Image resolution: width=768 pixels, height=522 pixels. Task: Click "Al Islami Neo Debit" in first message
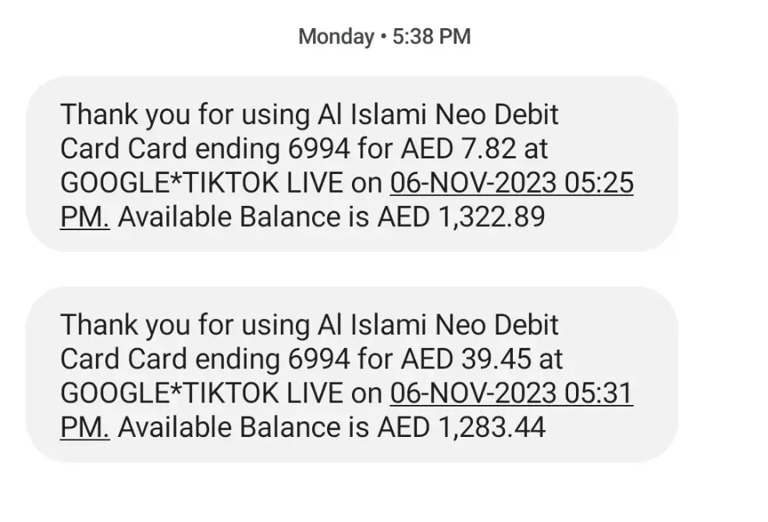pos(438,115)
